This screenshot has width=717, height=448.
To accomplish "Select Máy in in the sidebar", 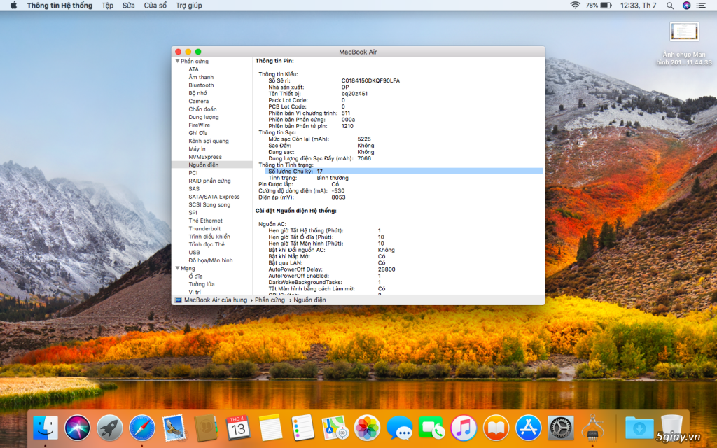I will [197, 149].
